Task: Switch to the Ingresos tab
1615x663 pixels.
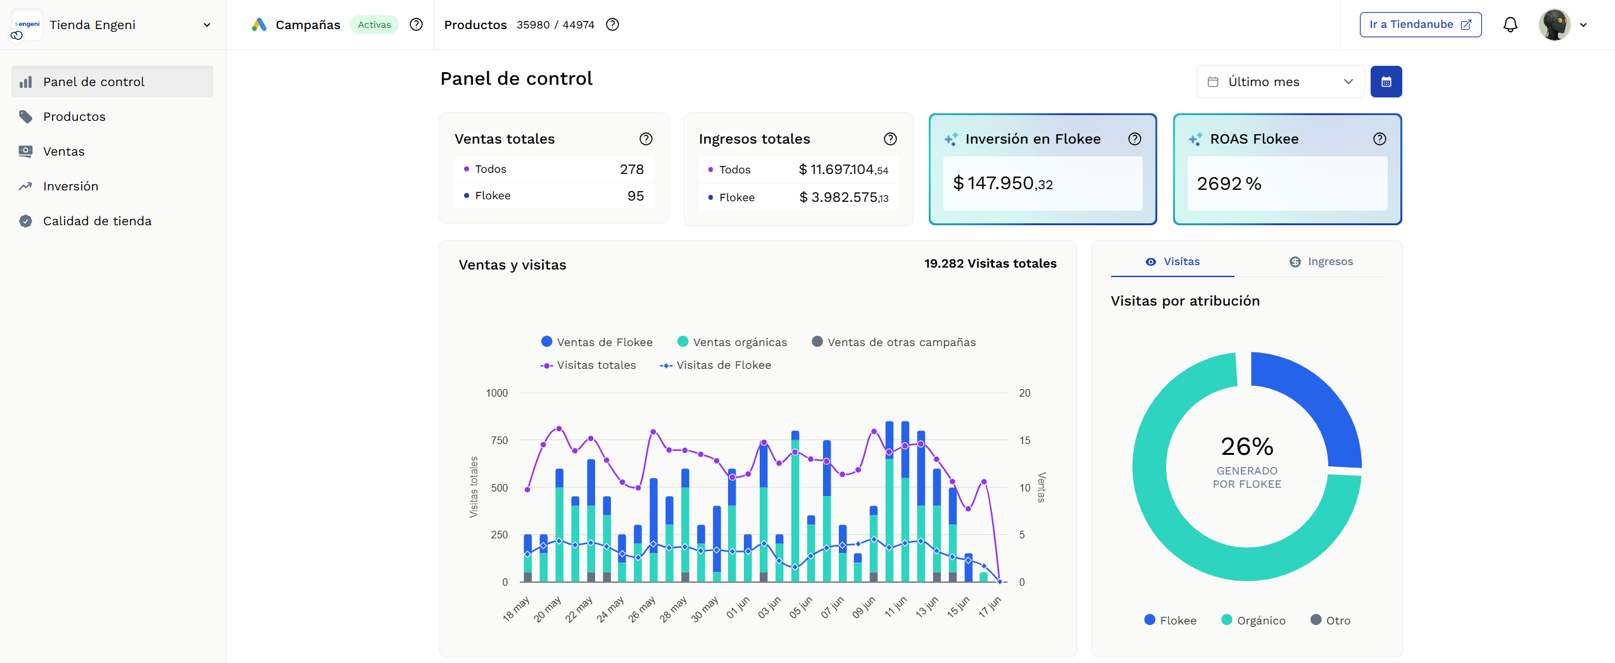Action: (1321, 262)
